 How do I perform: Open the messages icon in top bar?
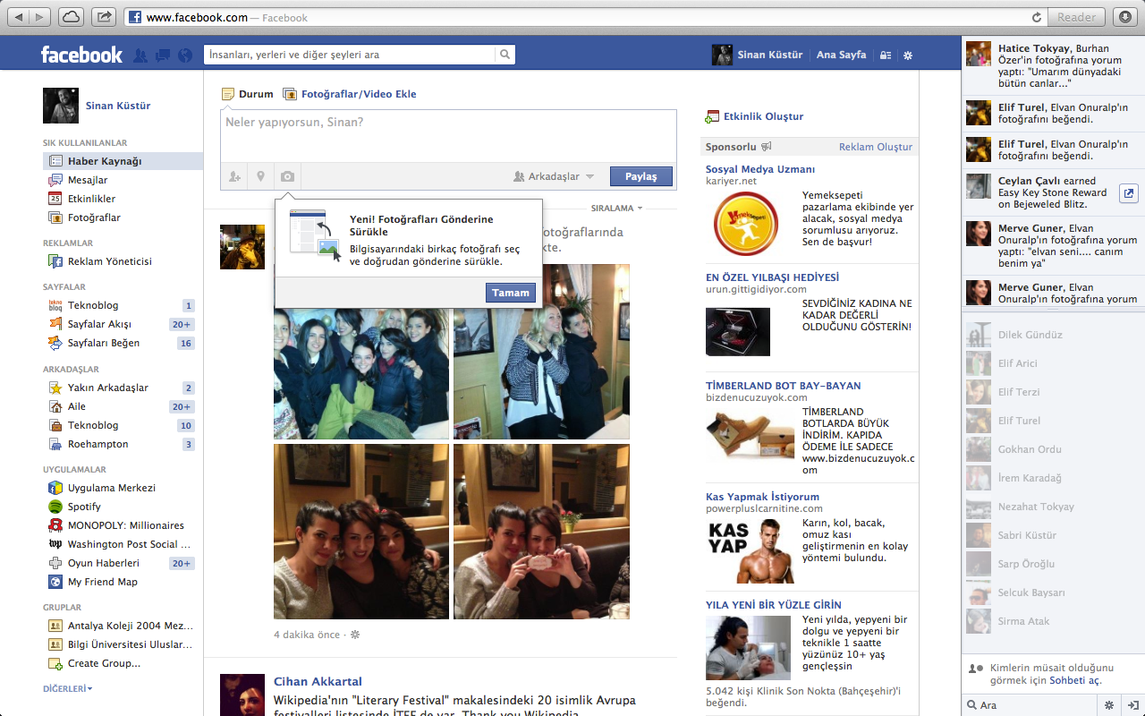[x=163, y=55]
